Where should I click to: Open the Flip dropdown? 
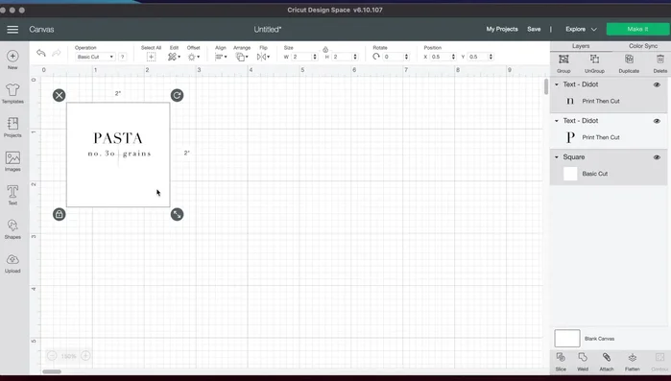(263, 57)
